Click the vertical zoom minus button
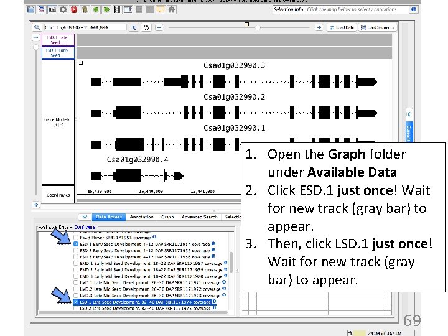 pyautogui.click(x=35, y=37)
